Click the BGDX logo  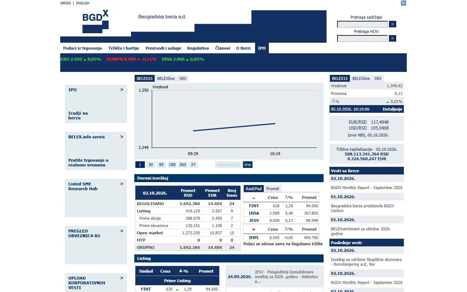[96, 21]
